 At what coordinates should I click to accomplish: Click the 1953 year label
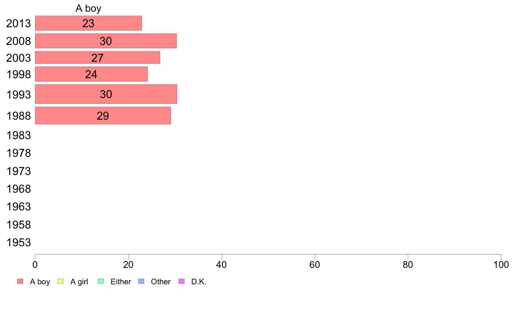(19, 242)
